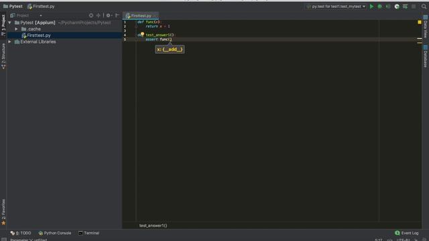Click the Project view icon in panel header
Image resolution: width=429 pixels, height=241 pixels.
click(x=13, y=15)
